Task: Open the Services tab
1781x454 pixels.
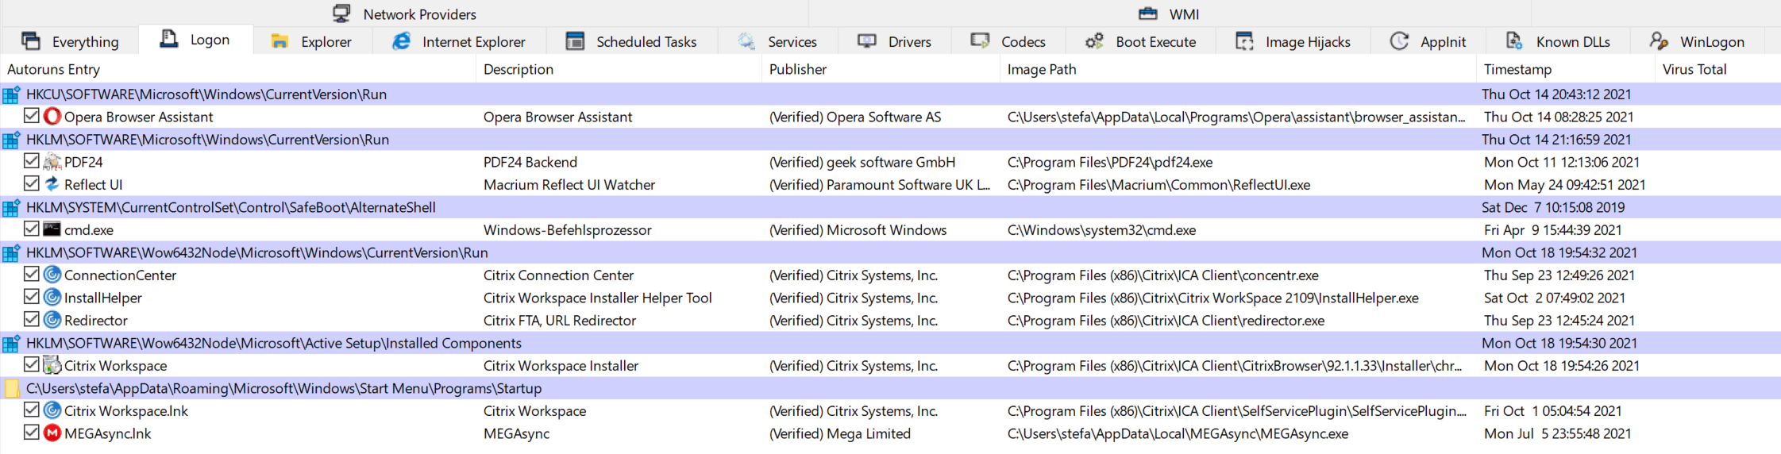Action: 777,41
